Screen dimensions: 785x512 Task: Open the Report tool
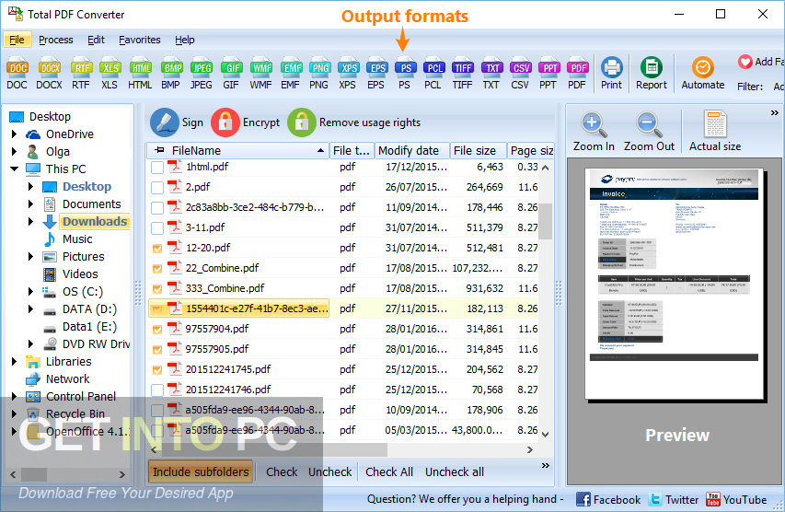(x=652, y=73)
